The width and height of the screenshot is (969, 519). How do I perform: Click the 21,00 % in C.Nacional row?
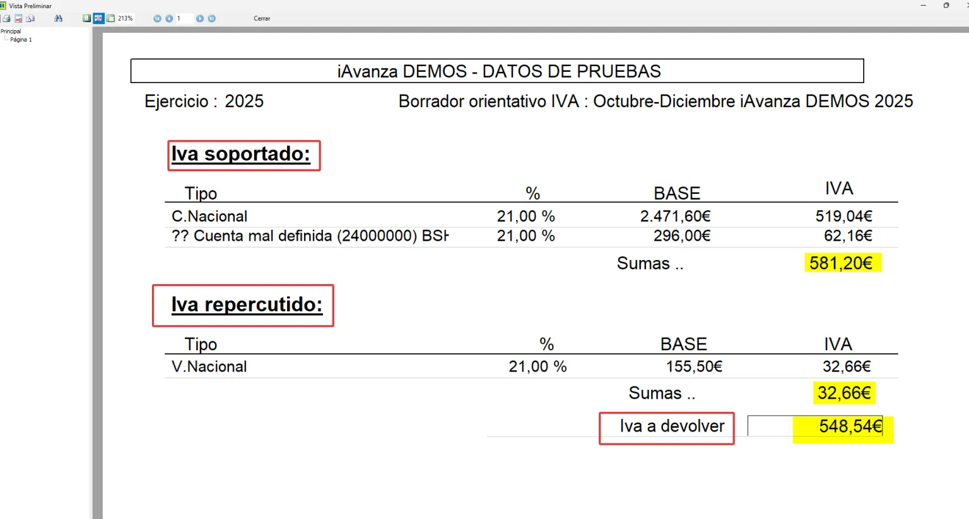[526, 216]
